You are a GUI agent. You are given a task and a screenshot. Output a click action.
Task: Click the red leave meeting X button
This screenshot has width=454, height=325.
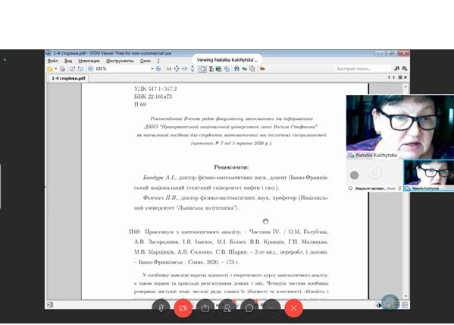(293, 308)
